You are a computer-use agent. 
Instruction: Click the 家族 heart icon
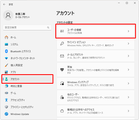[62, 69]
